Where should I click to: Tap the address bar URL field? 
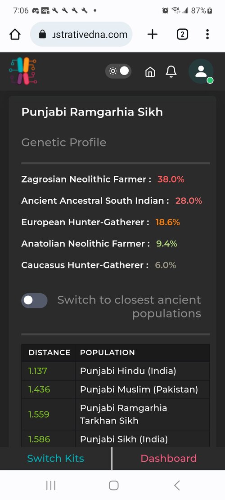point(81,34)
